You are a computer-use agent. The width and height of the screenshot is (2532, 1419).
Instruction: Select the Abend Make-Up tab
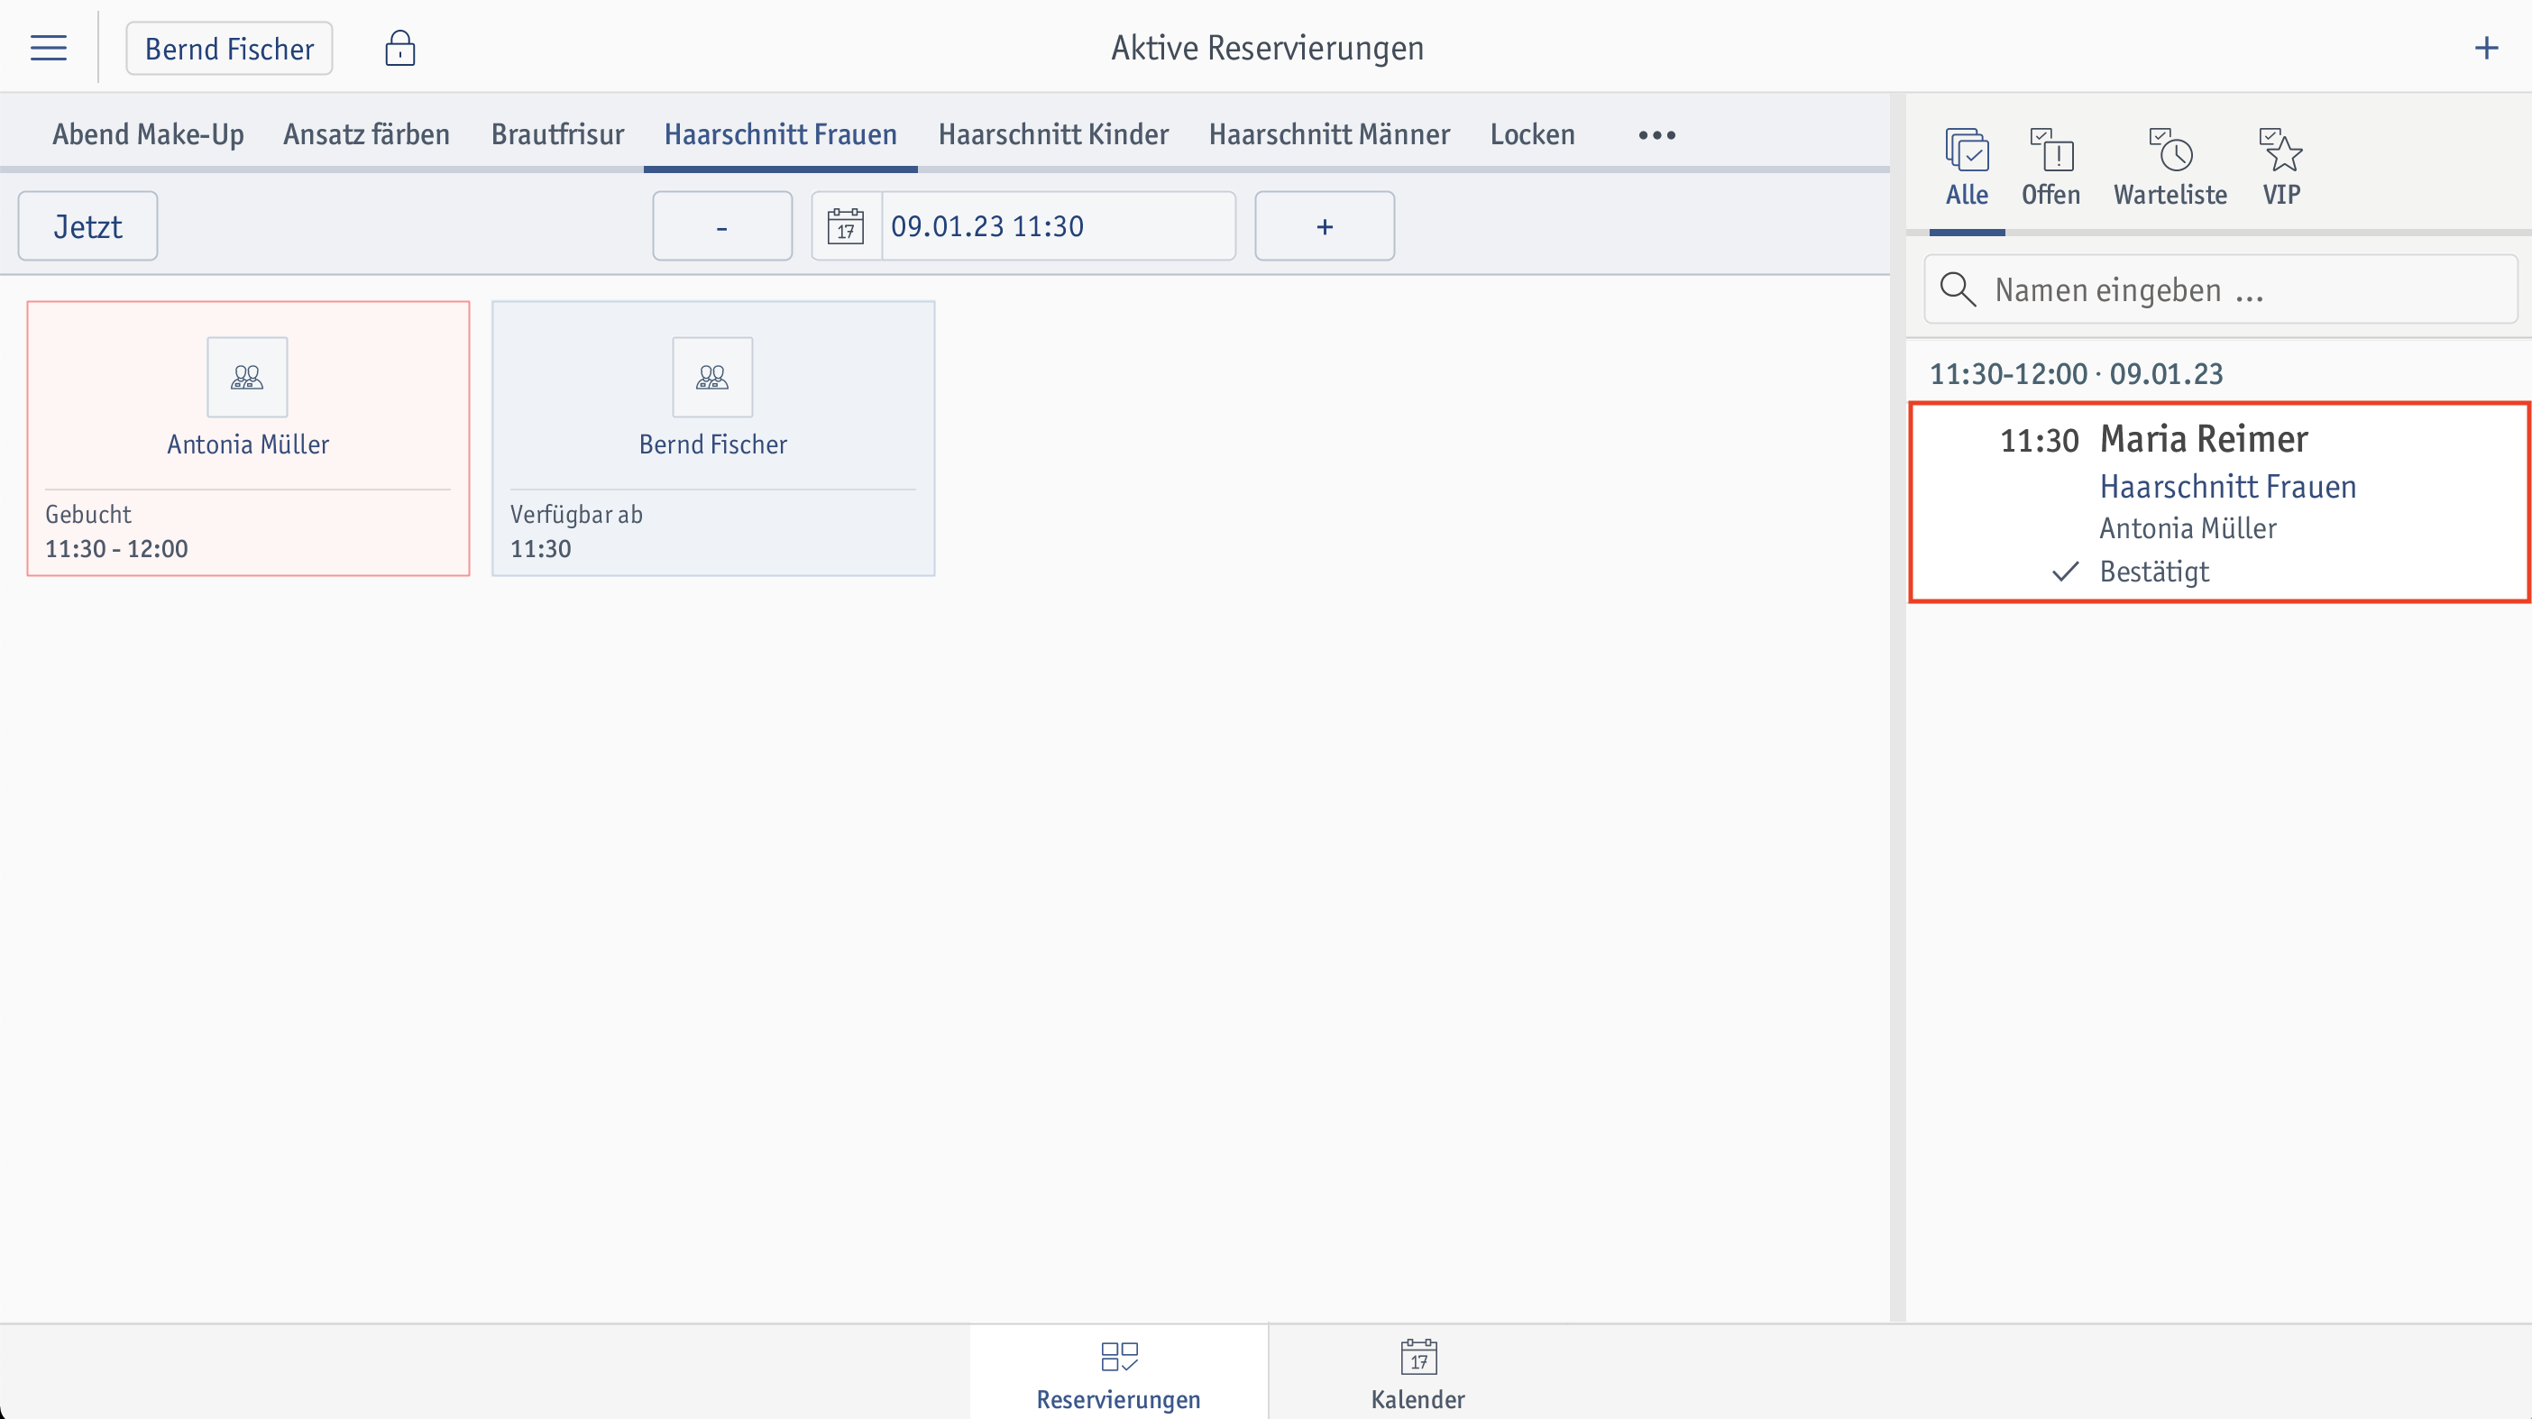click(149, 134)
